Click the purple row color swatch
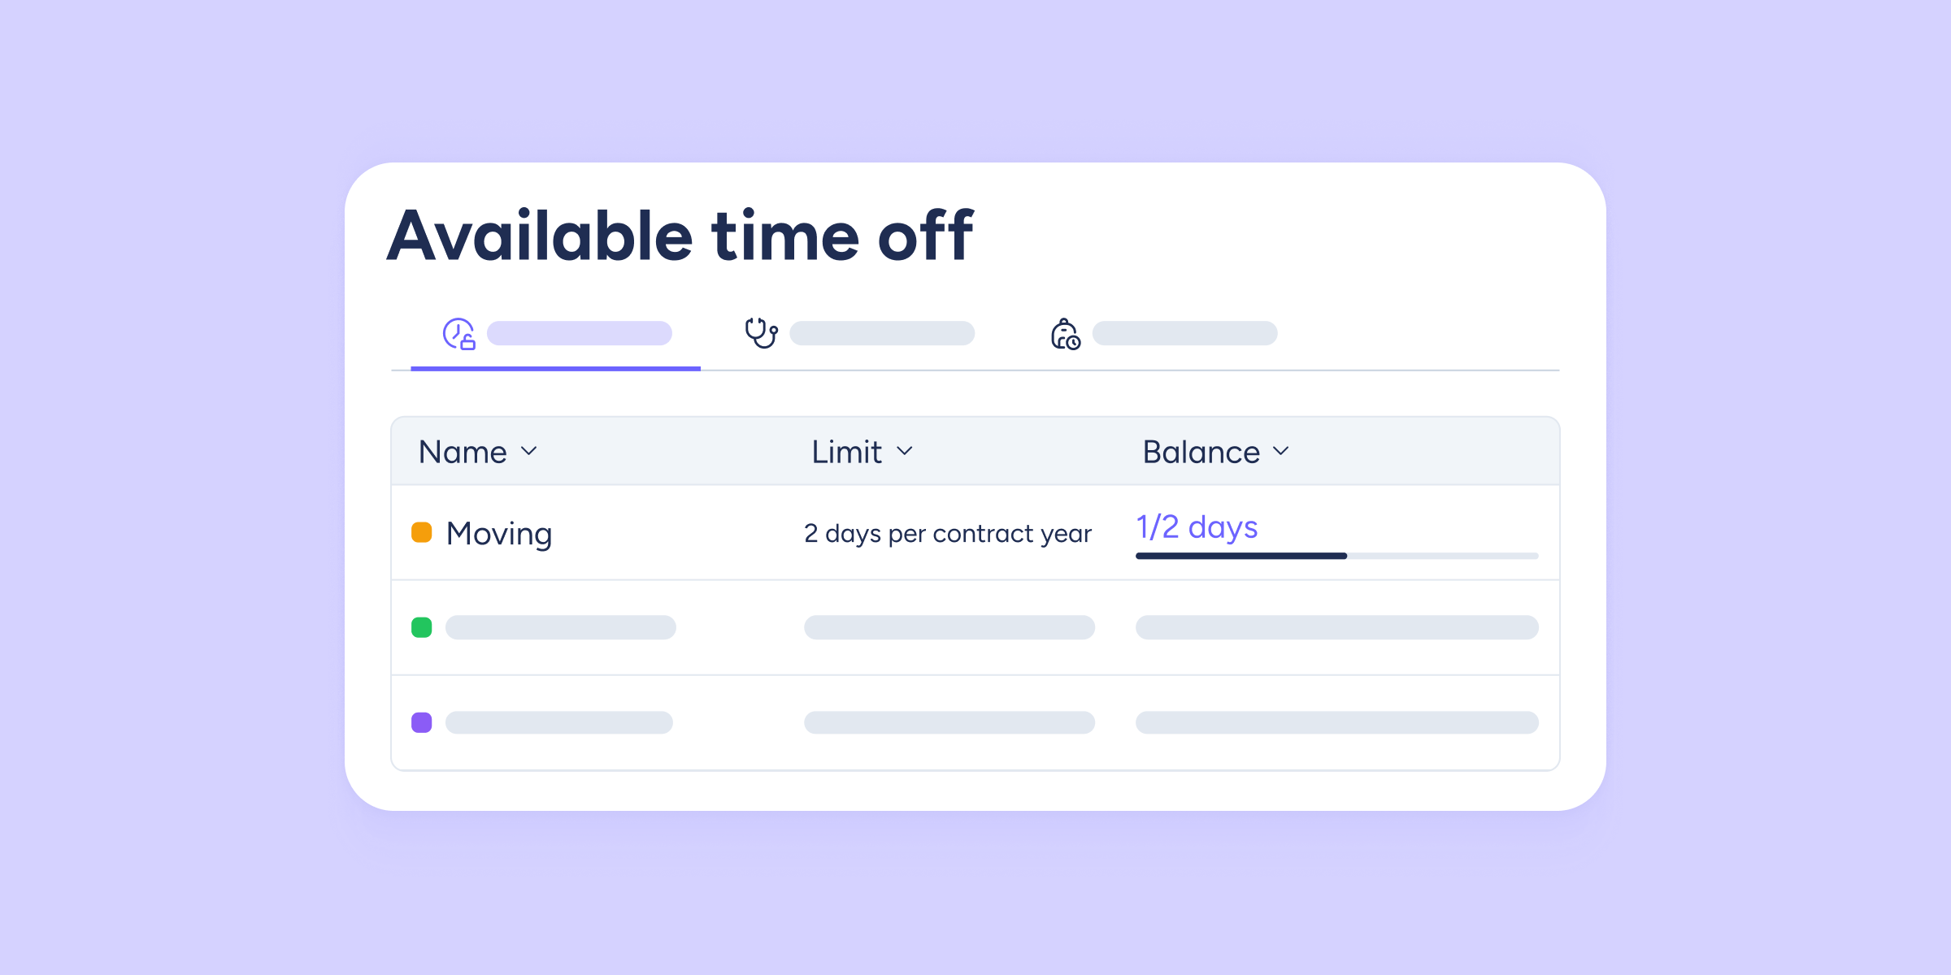Image resolution: width=1951 pixels, height=975 pixels. pos(421,722)
